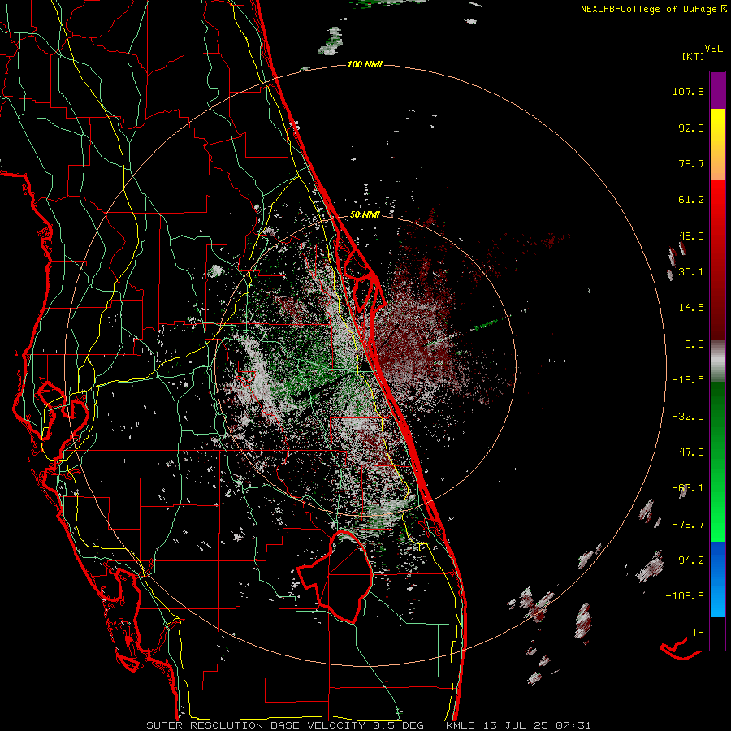Screen dimensions: 731x731
Task: Click the [KT] units label
Action: tap(694, 56)
